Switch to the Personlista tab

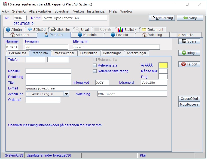click(18, 53)
